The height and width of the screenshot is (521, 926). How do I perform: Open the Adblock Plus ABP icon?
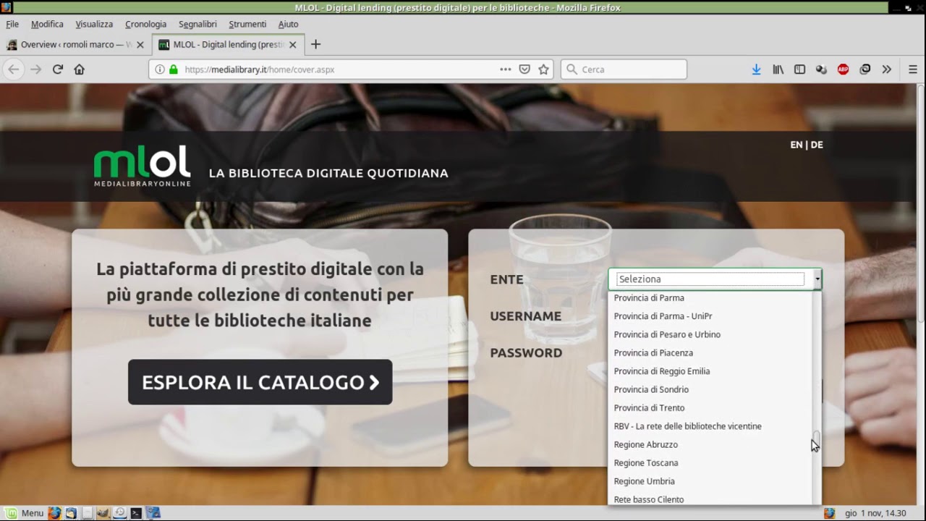tap(843, 69)
